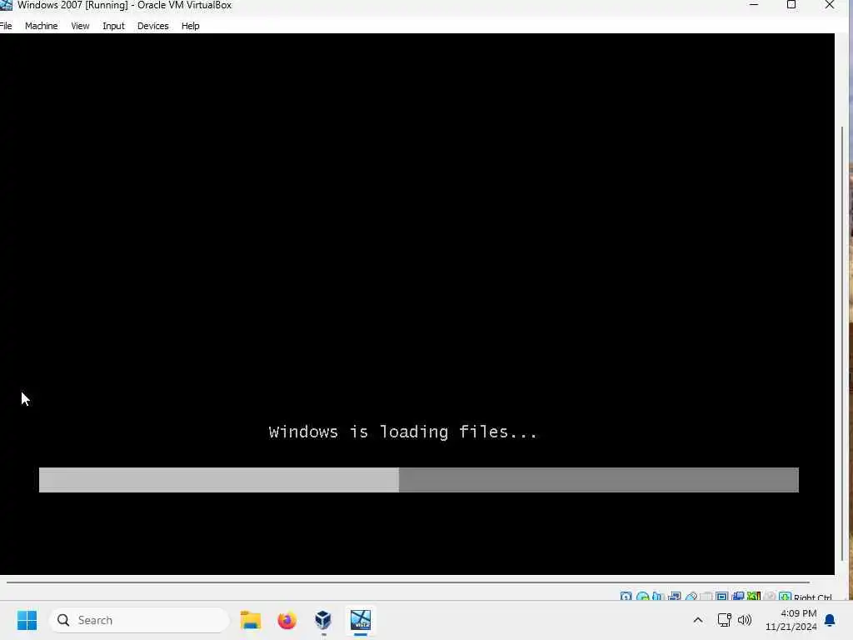Open VirtualBox Manager from the taskbar
Viewport: 853px width, 640px height.
pyautogui.click(x=323, y=620)
